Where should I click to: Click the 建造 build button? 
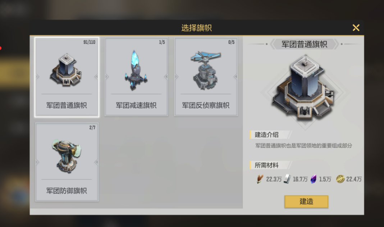point(306,201)
